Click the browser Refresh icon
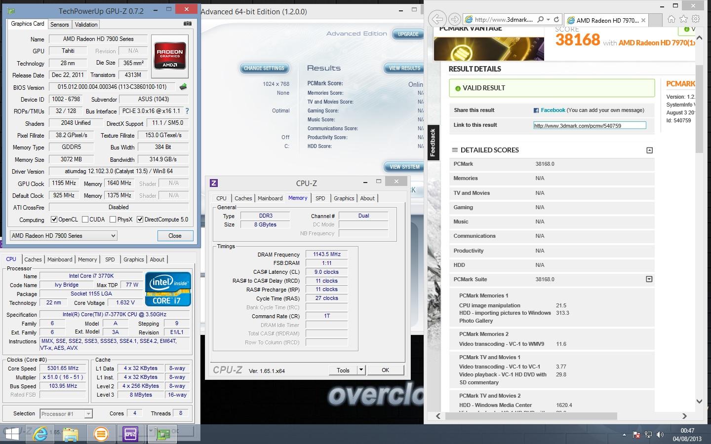The height and width of the screenshot is (444, 711). click(556, 20)
